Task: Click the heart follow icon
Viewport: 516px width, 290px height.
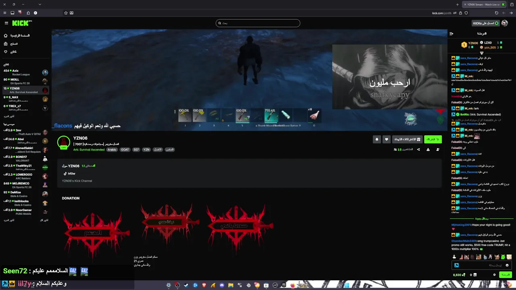Action: [x=386, y=139]
